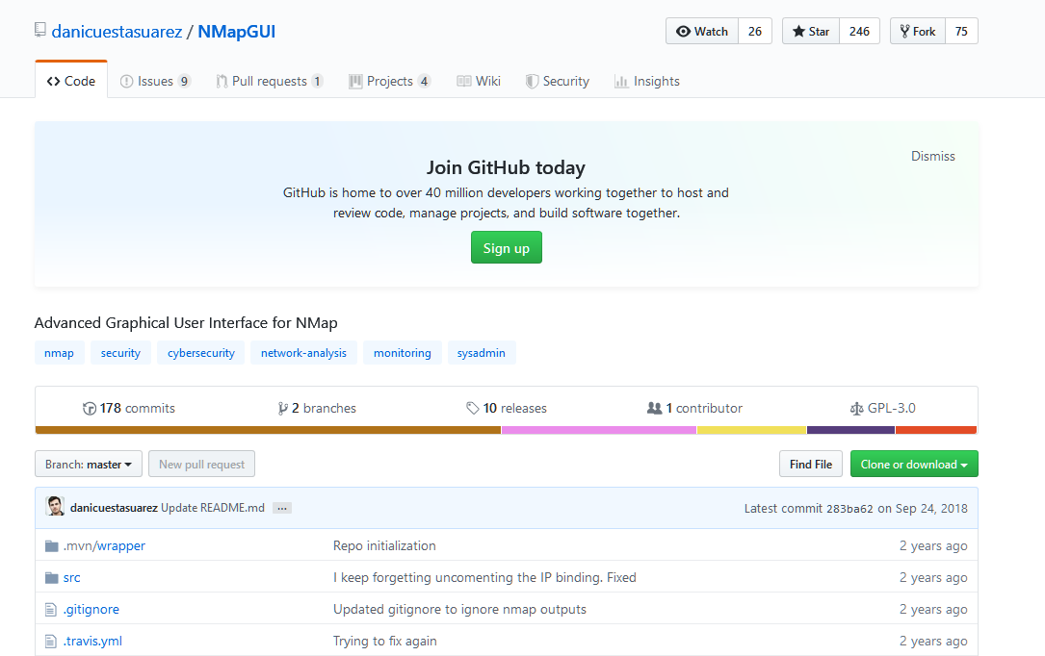Click the Find File button
The image size is (1045, 656).
click(811, 464)
